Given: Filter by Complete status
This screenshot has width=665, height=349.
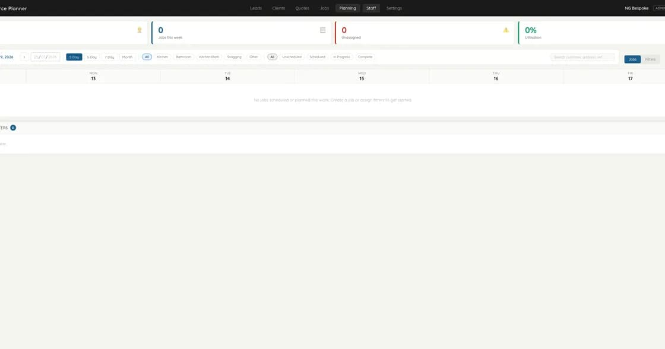Looking at the screenshot, I should pos(365,57).
